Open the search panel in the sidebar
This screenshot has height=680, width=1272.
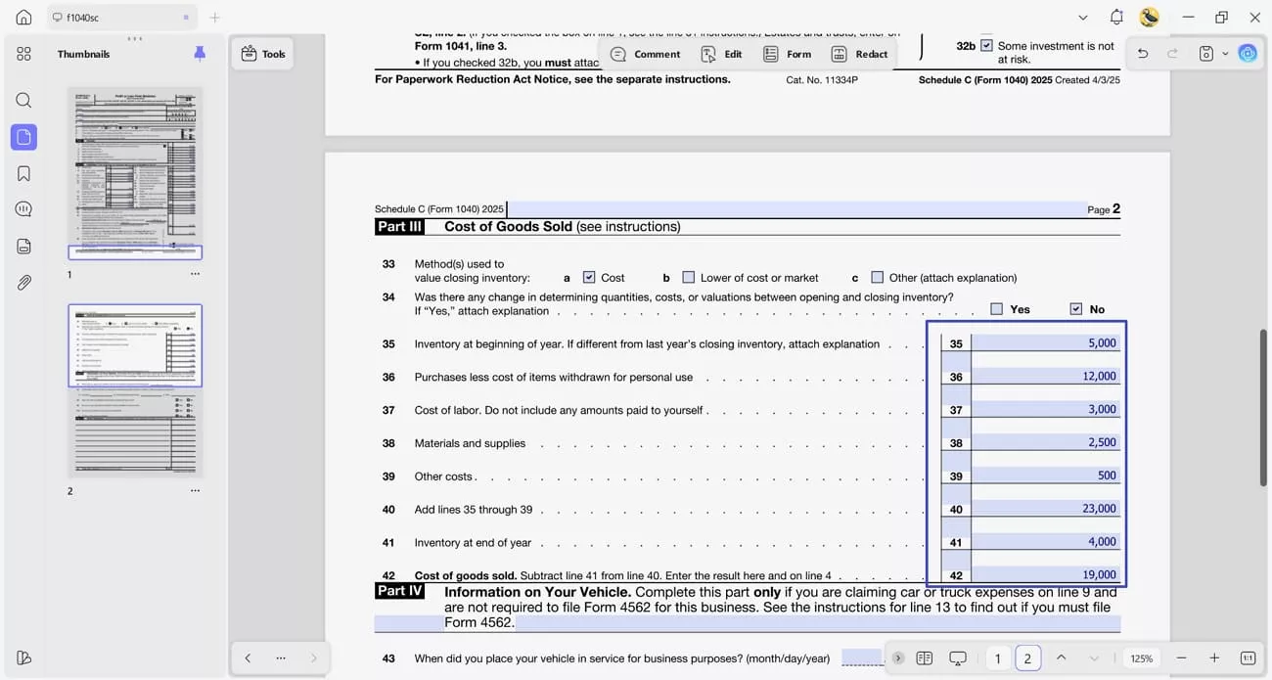[23, 100]
